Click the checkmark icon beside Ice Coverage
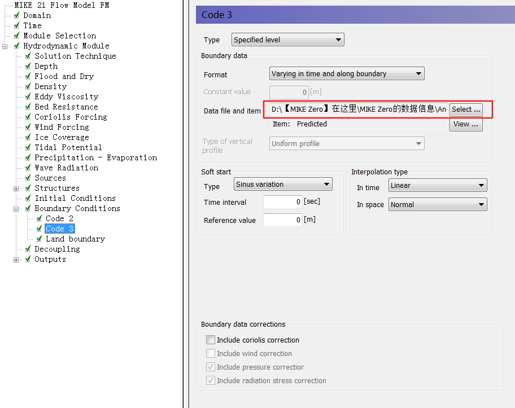Viewport: 515px width, 408px height. click(28, 137)
